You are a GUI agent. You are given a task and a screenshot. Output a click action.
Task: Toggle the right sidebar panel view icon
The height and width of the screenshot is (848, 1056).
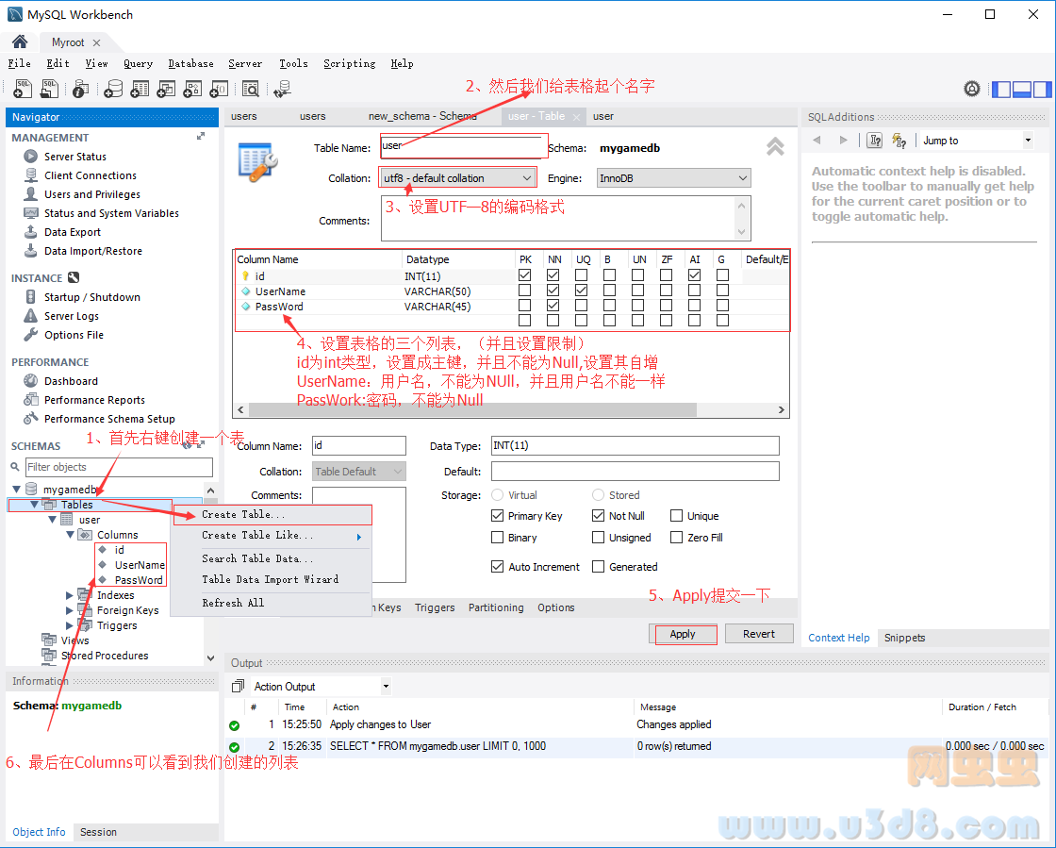point(1042,89)
